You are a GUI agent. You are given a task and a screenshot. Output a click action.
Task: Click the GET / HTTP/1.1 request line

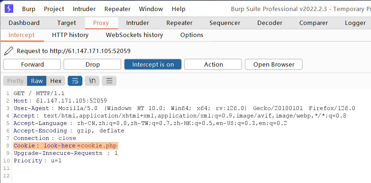click(x=39, y=93)
